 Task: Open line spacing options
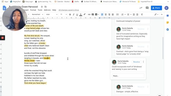point(118,14)
